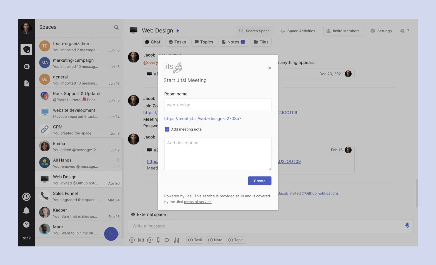Click the poll chart icon
Viewport: 436px width, 265px height.
click(x=176, y=240)
